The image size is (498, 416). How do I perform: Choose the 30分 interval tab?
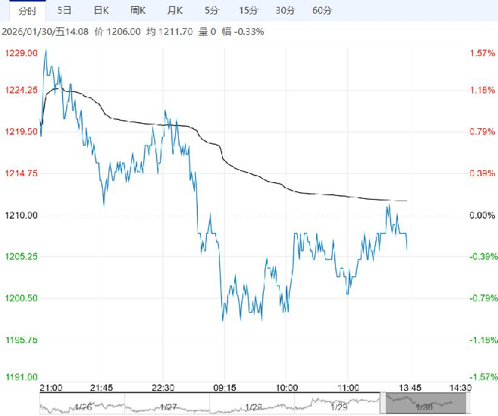(x=285, y=11)
